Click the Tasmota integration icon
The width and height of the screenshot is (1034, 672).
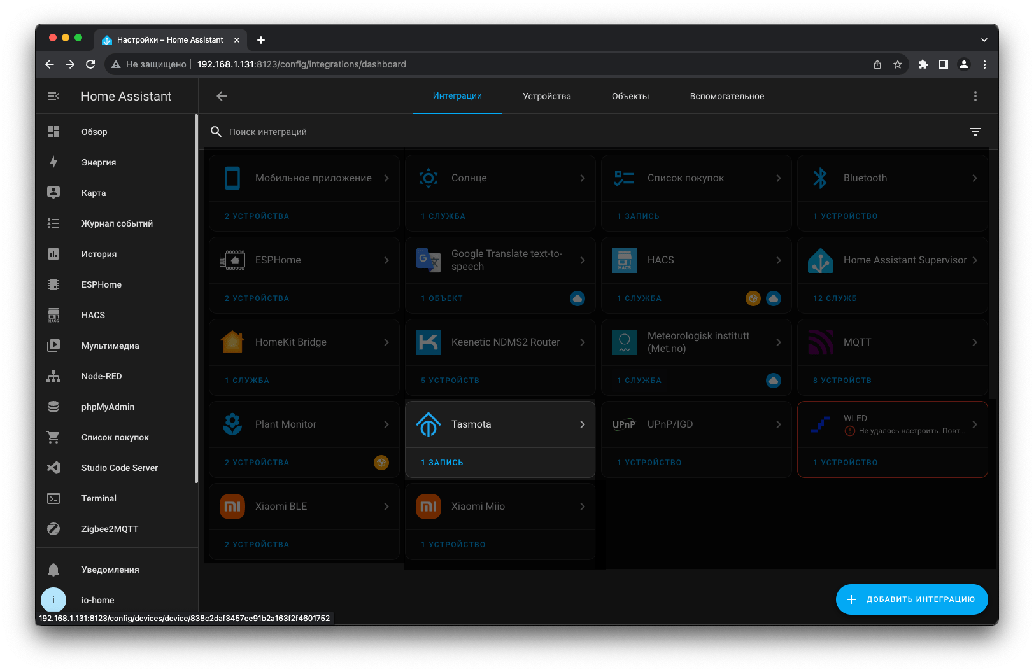click(x=428, y=424)
